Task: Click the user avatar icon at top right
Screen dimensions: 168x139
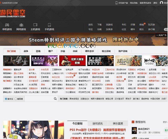Action: coord(161,3)
